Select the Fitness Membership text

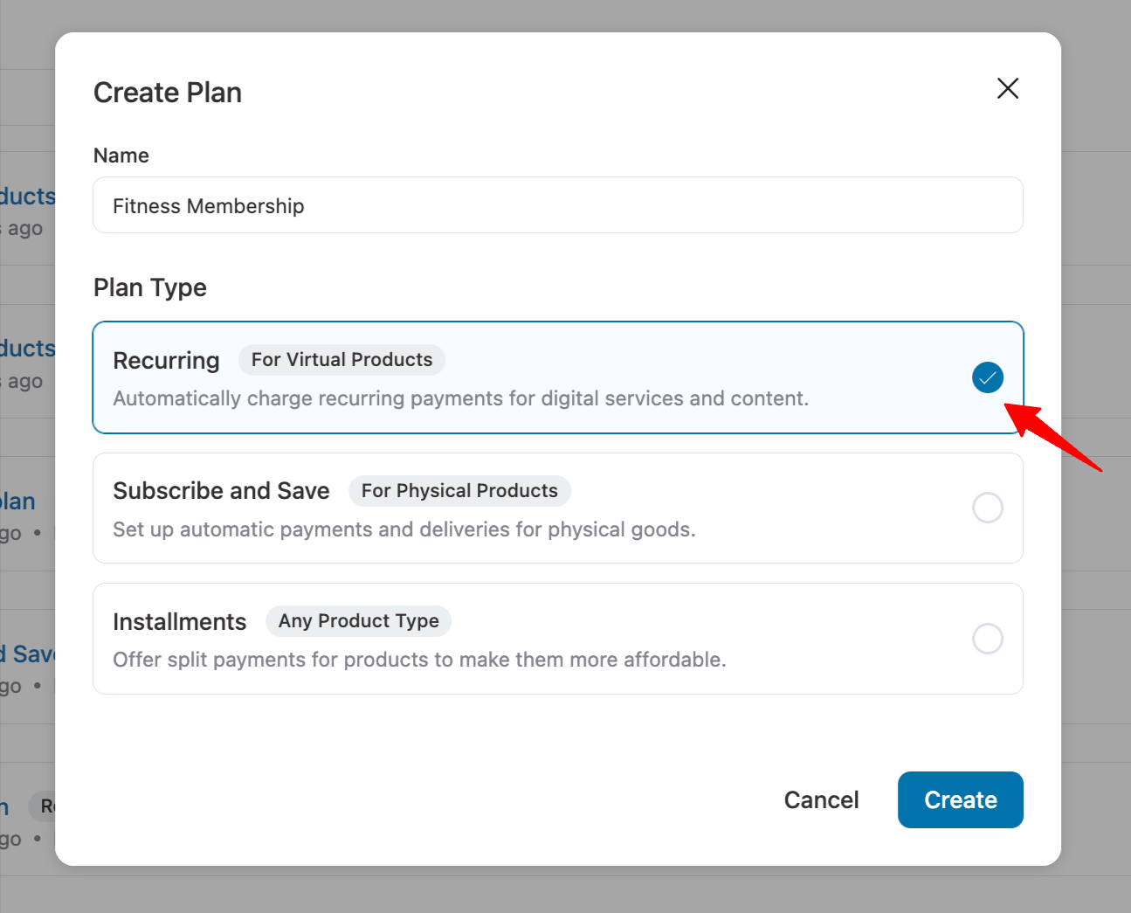tap(208, 205)
